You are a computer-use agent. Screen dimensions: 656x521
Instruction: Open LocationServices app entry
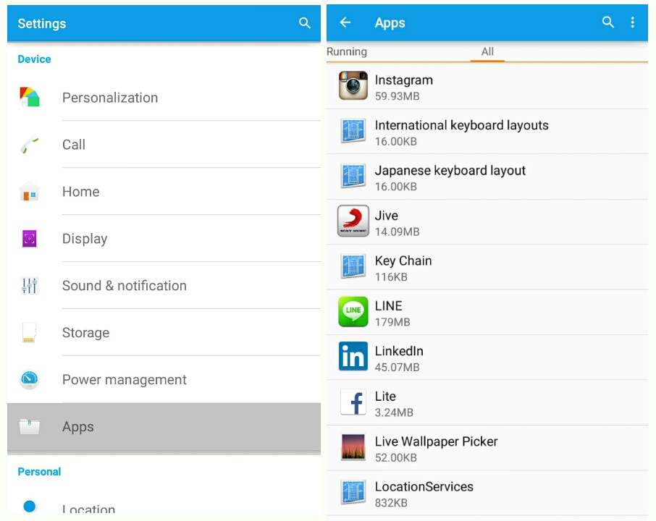tap(487, 493)
